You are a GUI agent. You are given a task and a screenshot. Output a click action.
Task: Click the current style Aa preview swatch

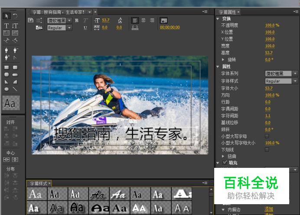pyautogui.click(x=11, y=103)
